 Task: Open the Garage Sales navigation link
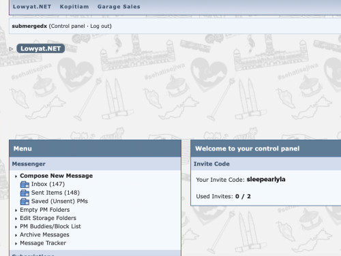point(119,7)
